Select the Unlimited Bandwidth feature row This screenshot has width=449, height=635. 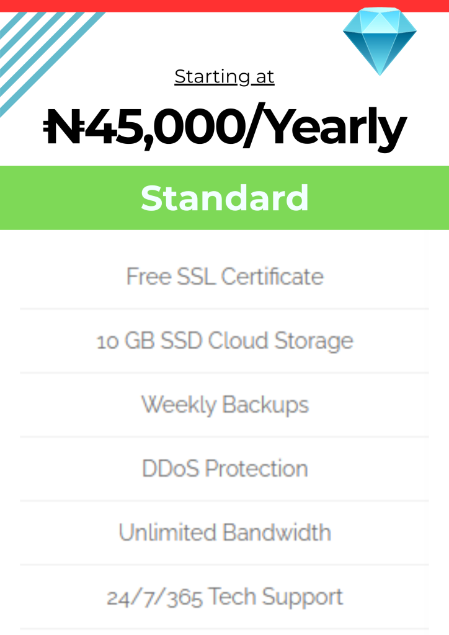point(225,533)
